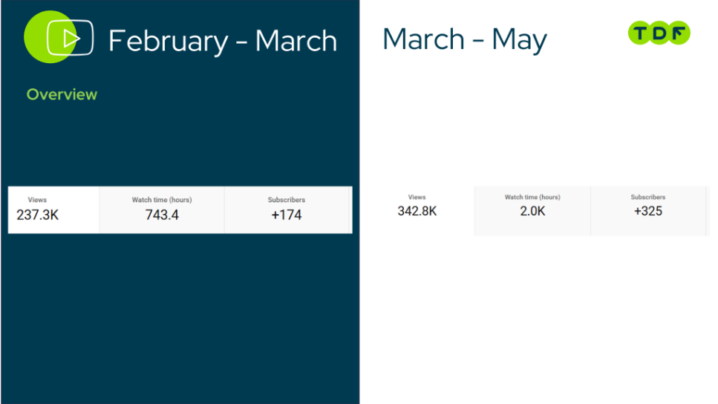The image size is (718, 404).
Task: Select Views tab showing 237.3K
Action: [53, 209]
